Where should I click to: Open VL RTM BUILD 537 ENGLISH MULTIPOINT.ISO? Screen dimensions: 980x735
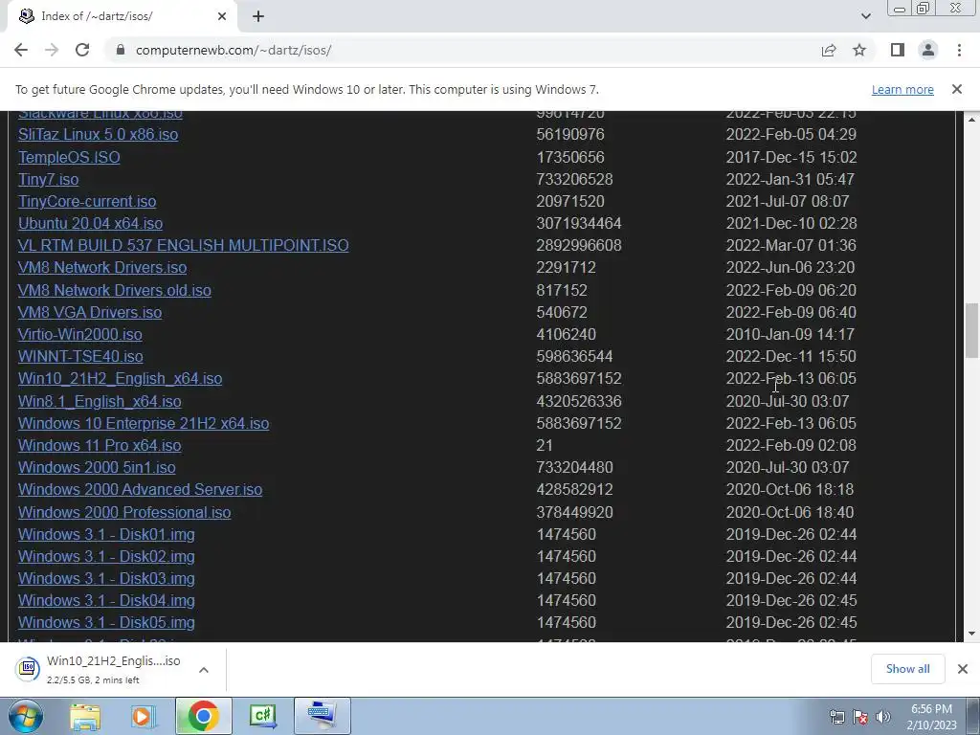click(183, 245)
